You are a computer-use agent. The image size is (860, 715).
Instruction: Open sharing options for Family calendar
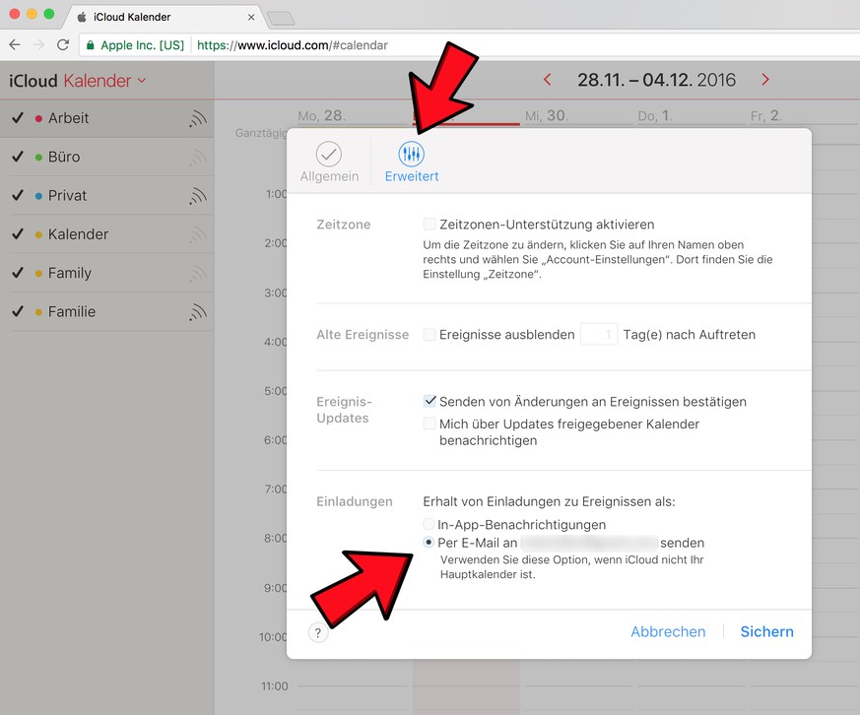click(x=198, y=273)
